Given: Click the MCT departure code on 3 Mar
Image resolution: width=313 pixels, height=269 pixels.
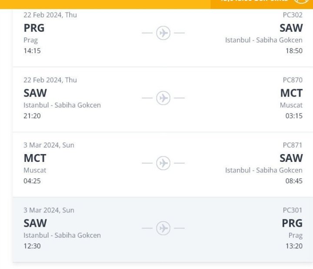Looking at the screenshot, I should pyautogui.click(x=35, y=158).
